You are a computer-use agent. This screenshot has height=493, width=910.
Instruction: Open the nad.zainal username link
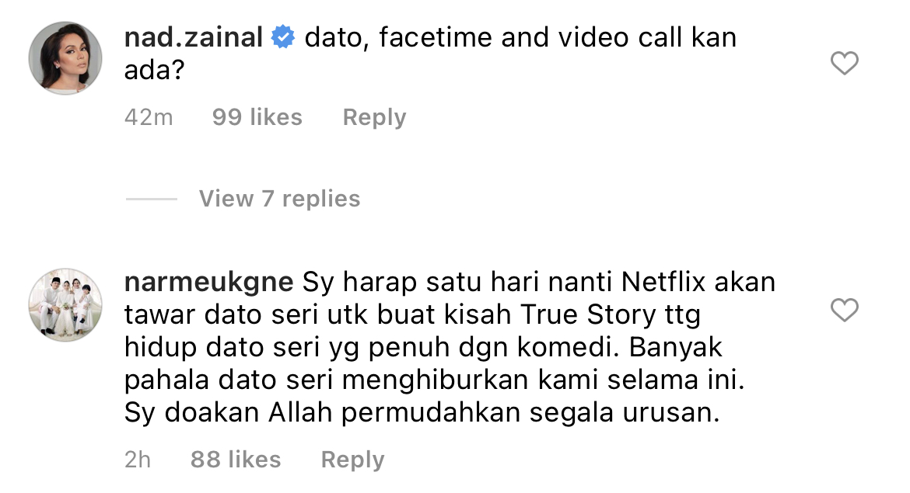click(194, 38)
